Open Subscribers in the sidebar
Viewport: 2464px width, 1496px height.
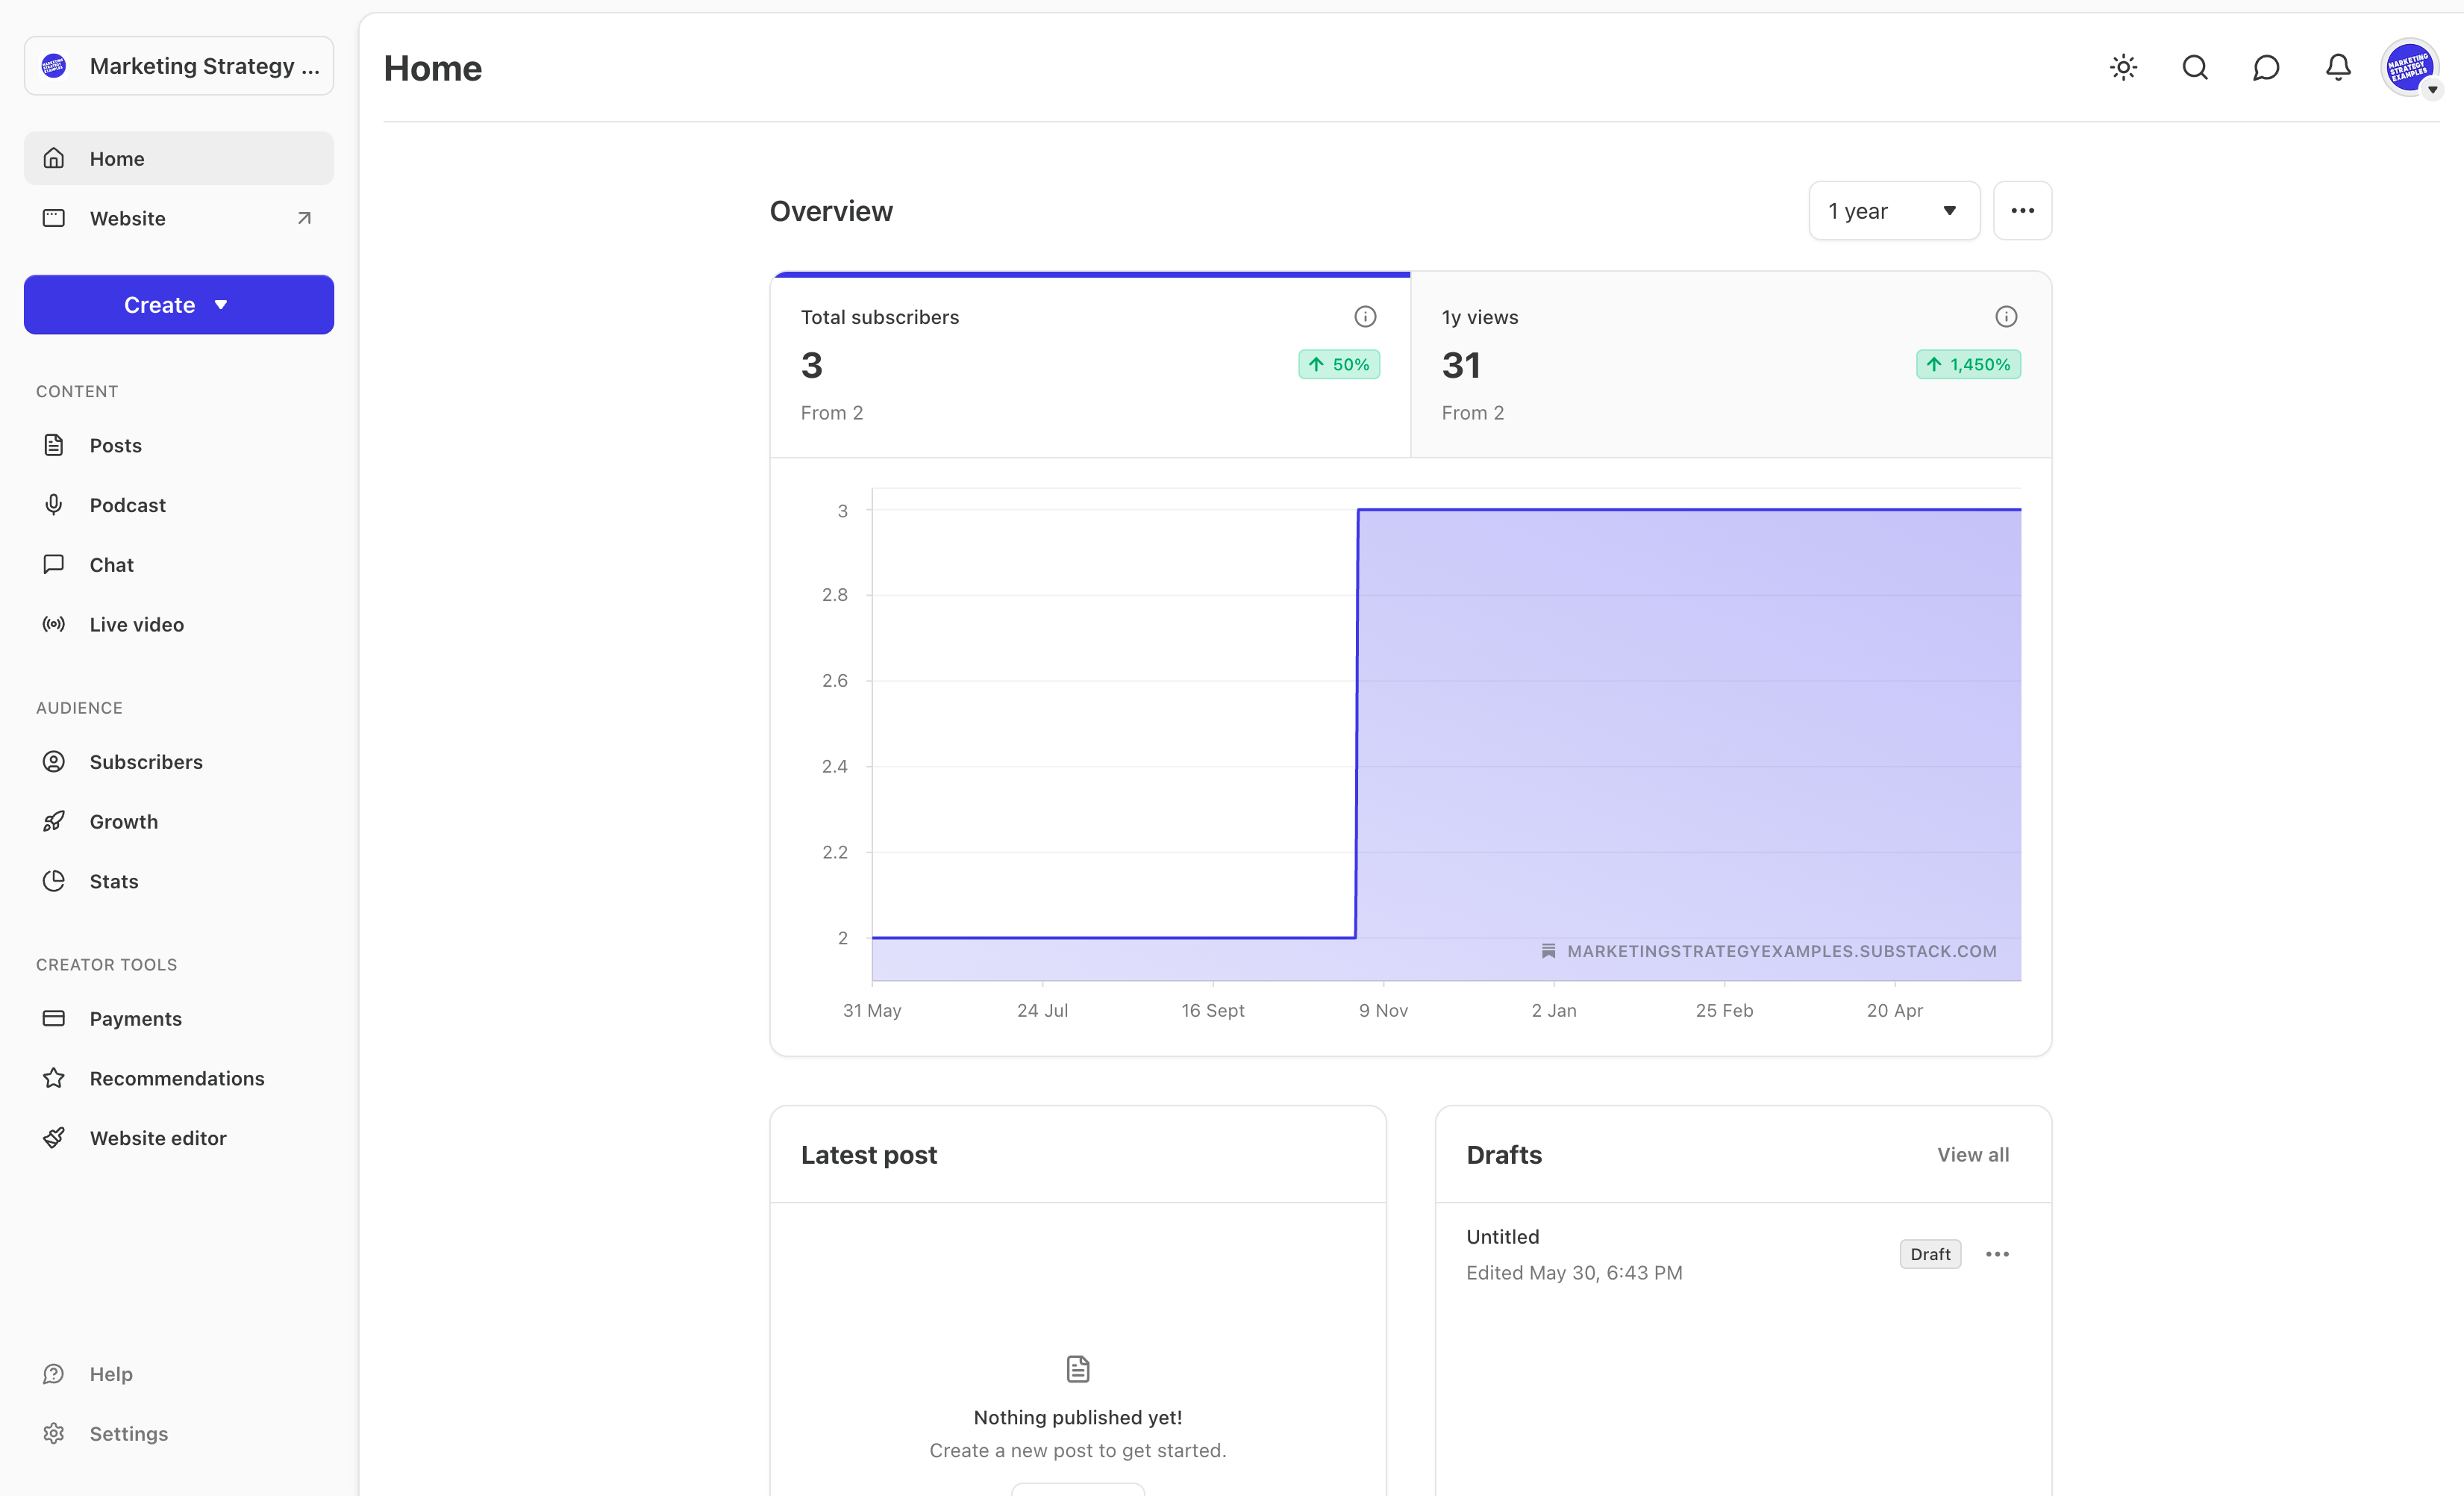point(179,761)
